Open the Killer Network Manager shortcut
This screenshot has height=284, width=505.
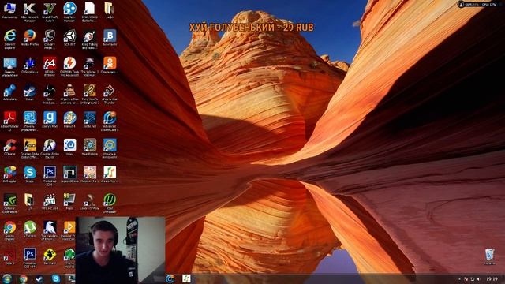(30, 12)
